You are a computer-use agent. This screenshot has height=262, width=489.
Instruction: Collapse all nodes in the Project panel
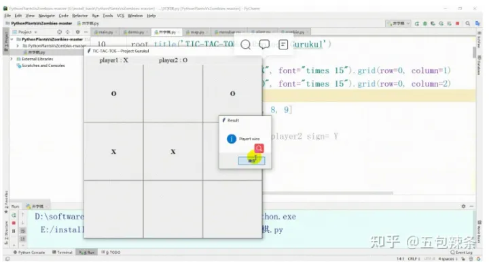pos(68,32)
